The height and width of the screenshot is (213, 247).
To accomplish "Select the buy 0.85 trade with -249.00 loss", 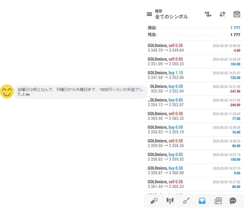I will [194, 102].
